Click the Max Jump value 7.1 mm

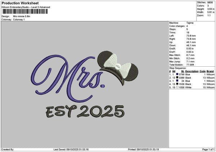click(190, 62)
